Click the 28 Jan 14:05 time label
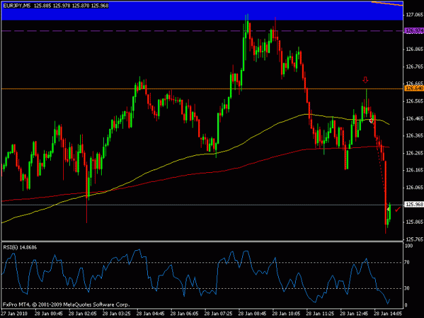The image size is (424, 318). click(388, 313)
